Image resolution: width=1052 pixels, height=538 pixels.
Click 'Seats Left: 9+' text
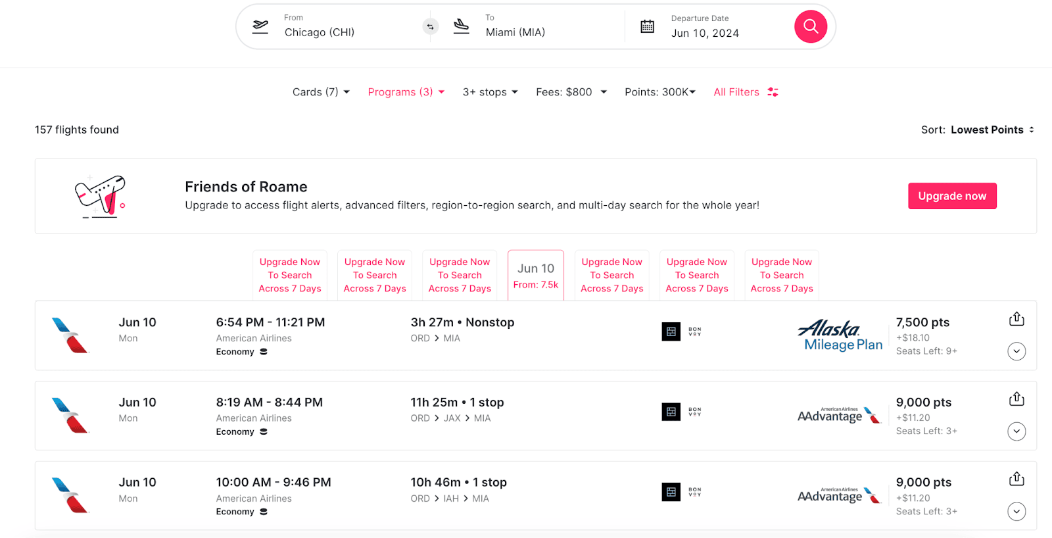tap(926, 351)
